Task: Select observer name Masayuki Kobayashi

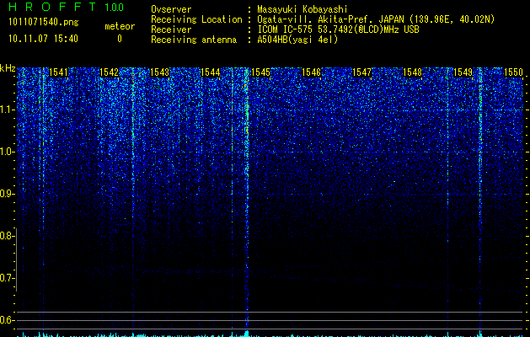Action: (302, 9)
